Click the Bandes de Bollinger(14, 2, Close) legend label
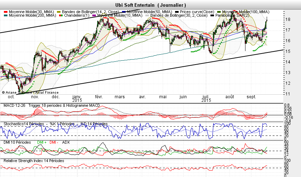The width and height of the screenshot is (301, 177). [x=91, y=12]
